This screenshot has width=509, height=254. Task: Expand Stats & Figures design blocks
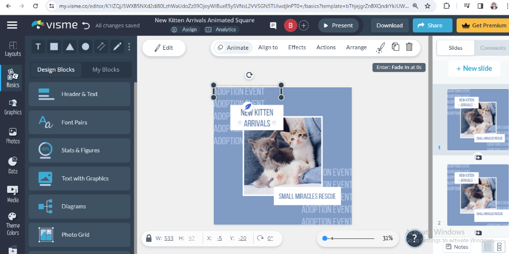(79, 150)
